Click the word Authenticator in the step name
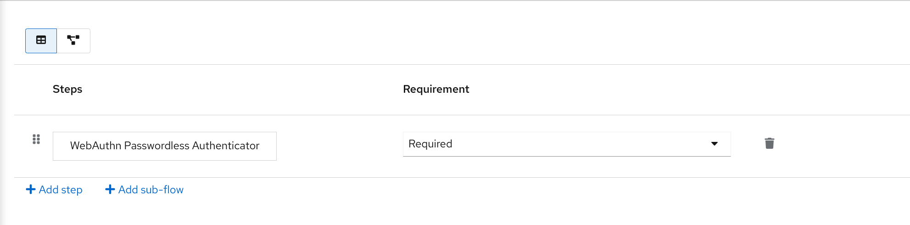Screen dimensions: 910x225 226,146
